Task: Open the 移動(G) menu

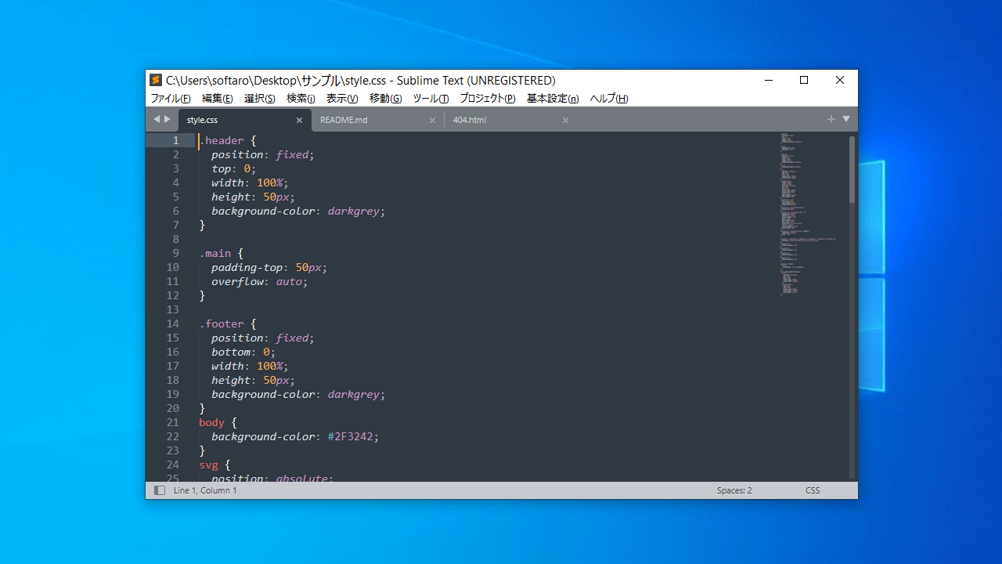Action: (x=385, y=99)
